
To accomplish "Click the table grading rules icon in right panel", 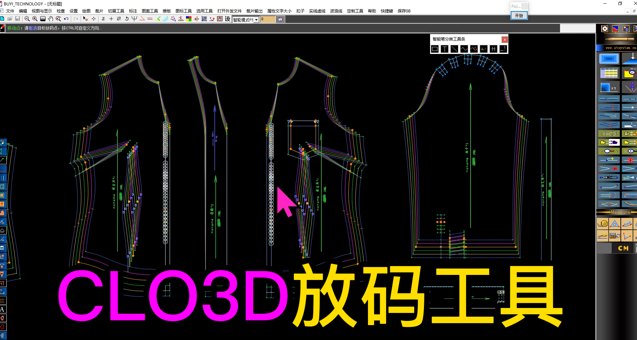I will click(609, 73).
